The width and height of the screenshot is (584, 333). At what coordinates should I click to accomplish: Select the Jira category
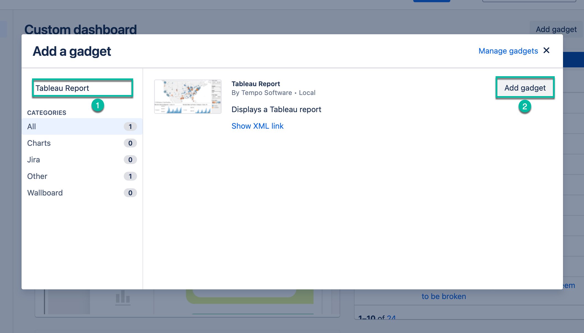click(33, 160)
